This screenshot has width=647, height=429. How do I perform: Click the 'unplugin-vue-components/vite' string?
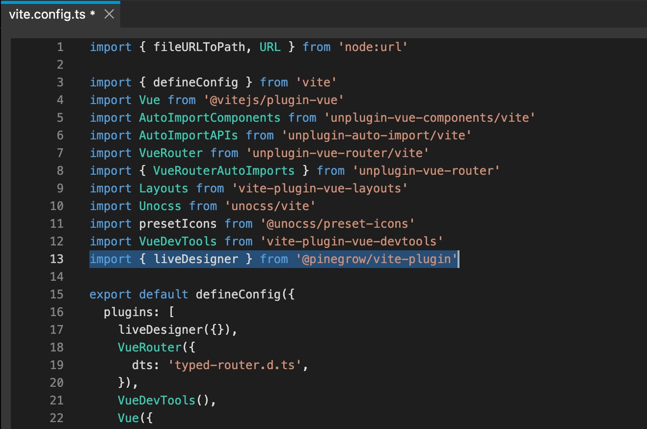click(x=430, y=118)
